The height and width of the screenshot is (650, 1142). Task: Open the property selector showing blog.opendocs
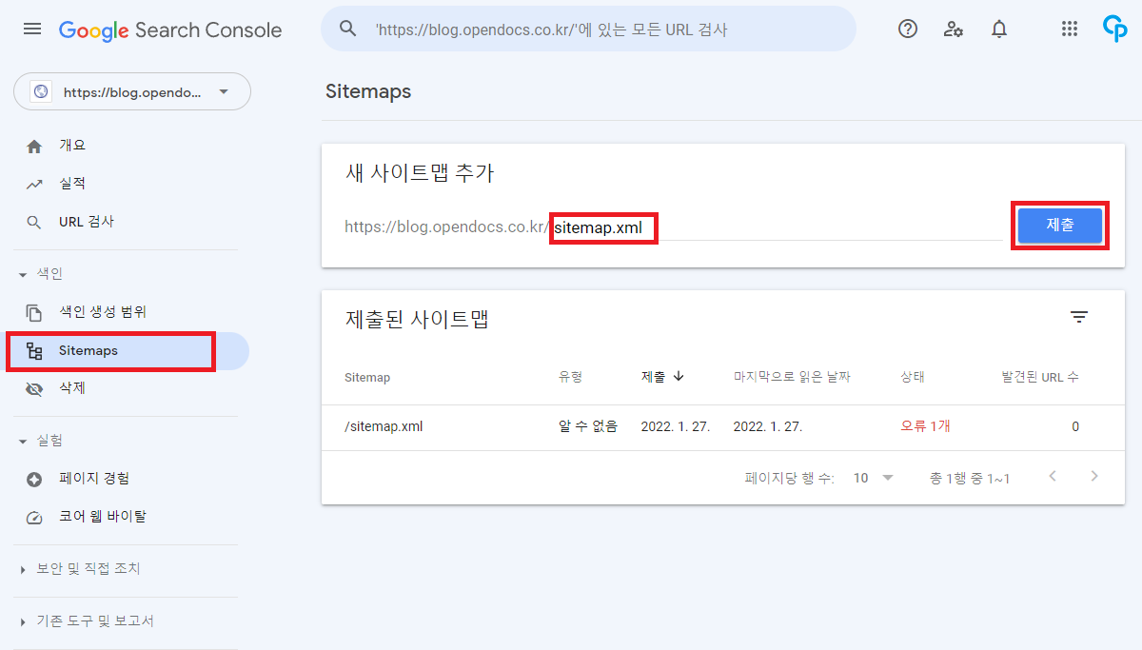(x=131, y=91)
